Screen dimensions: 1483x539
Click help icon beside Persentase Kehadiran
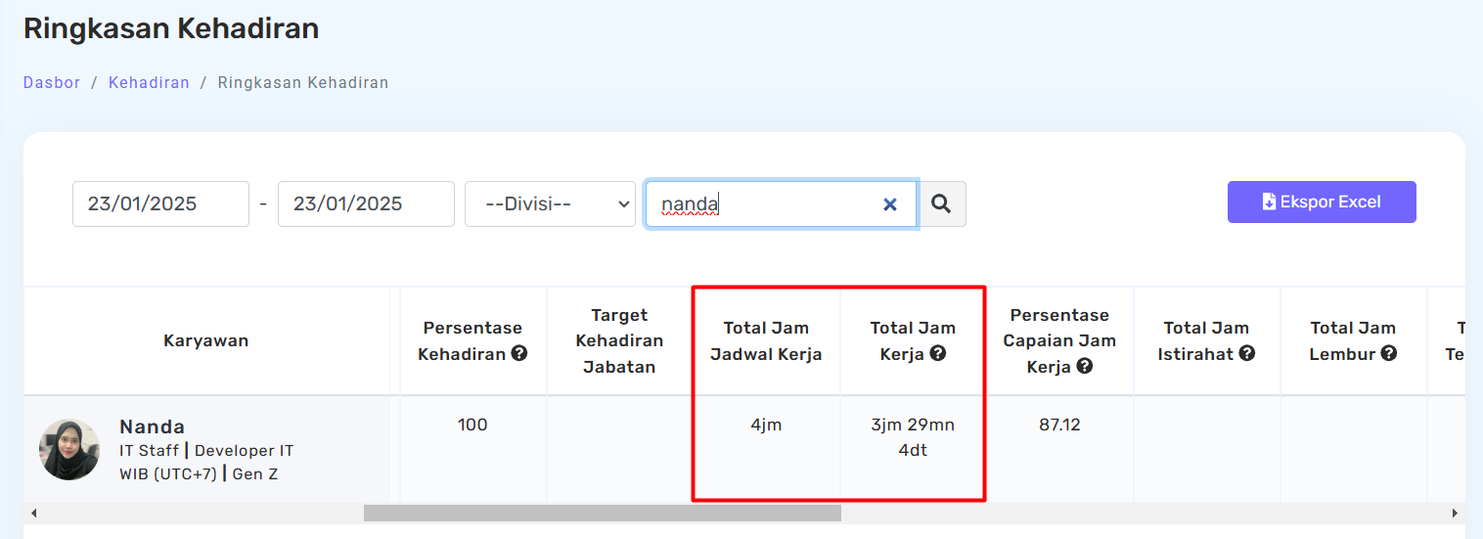(519, 353)
